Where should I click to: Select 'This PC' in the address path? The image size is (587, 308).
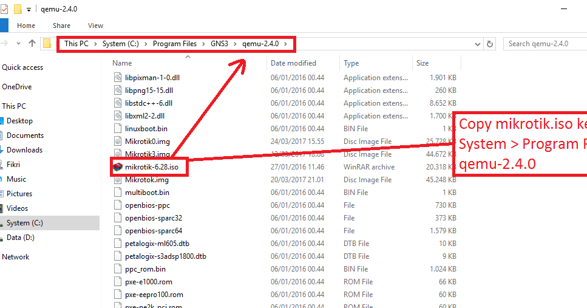pyautogui.click(x=76, y=44)
